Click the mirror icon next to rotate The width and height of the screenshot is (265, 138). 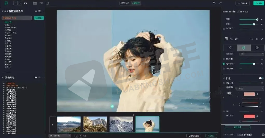pos(257,39)
